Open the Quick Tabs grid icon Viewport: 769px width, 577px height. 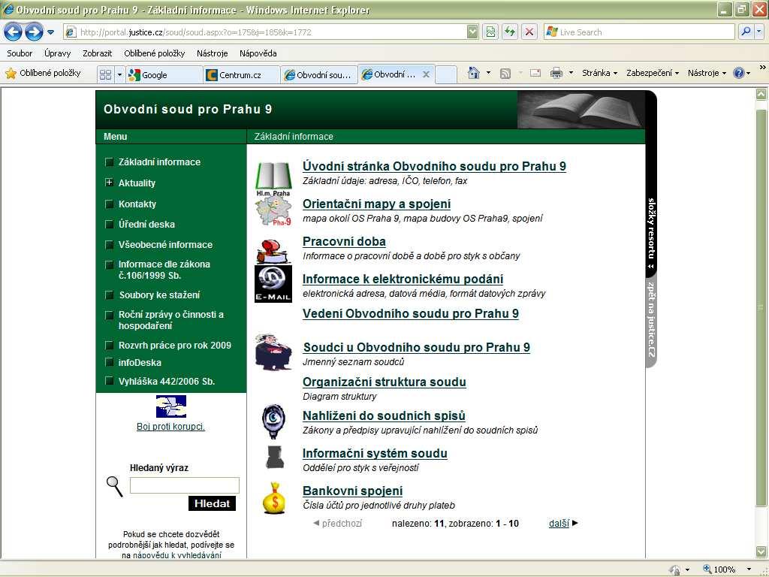click(x=105, y=74)
